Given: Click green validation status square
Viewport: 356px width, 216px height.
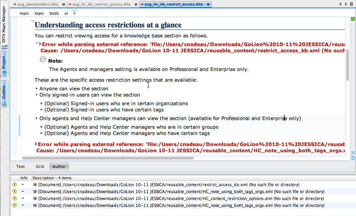Looking at the screenshot, I should [x=353, y=19].
